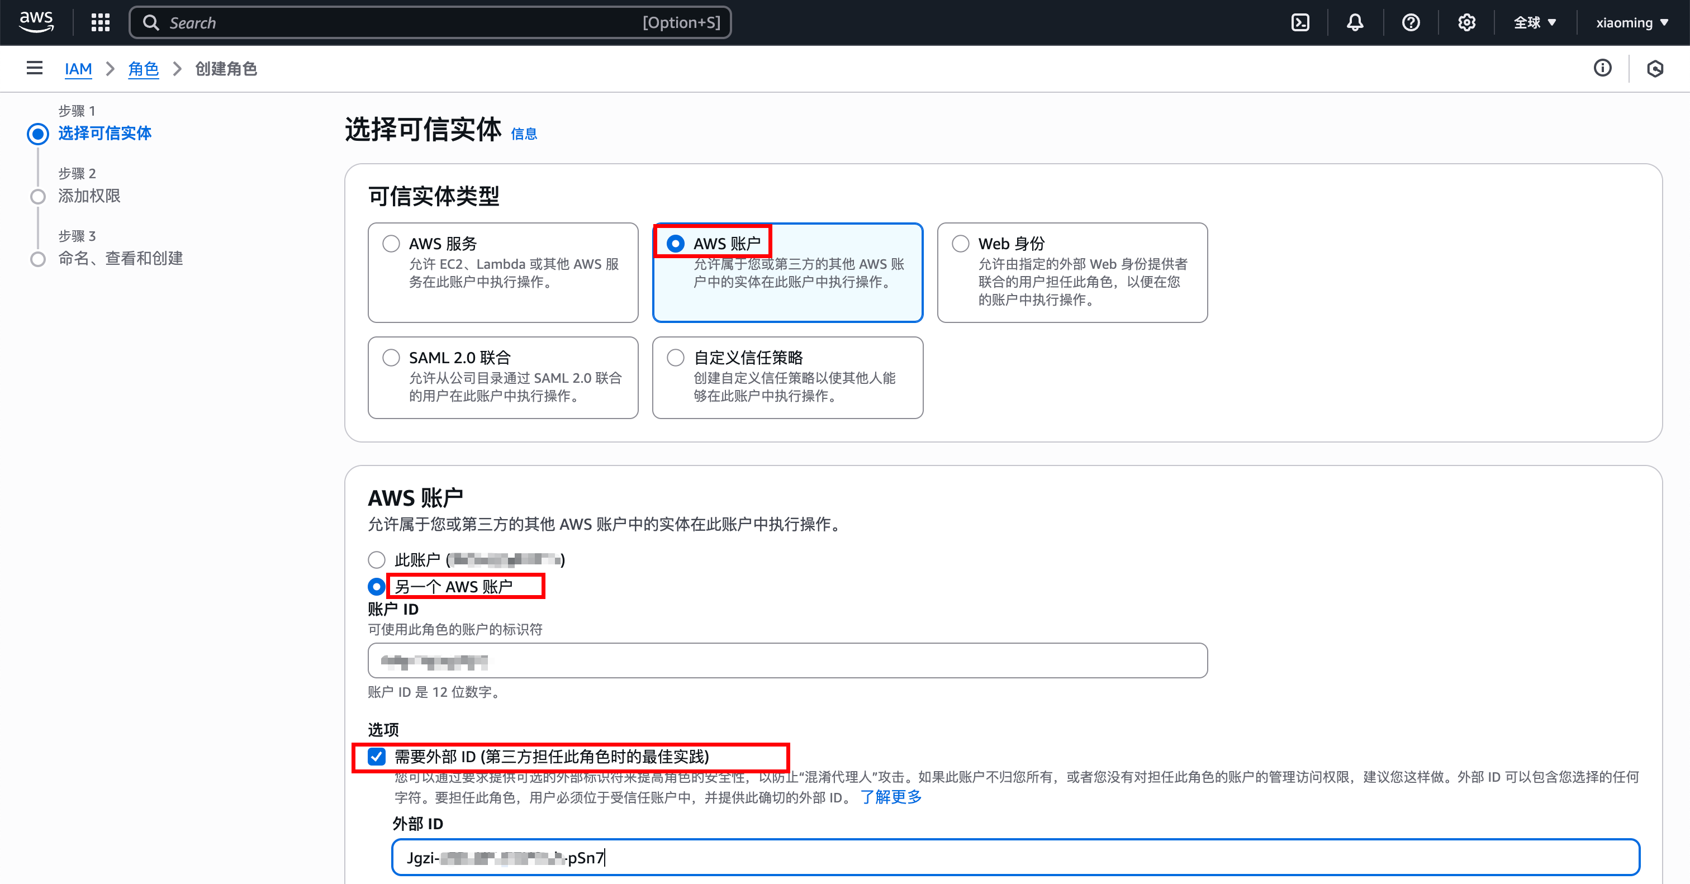Select step 1 选择可信实体 in wizard
The height and width of the screenshot is (884, 1690).
coord(105,133)
